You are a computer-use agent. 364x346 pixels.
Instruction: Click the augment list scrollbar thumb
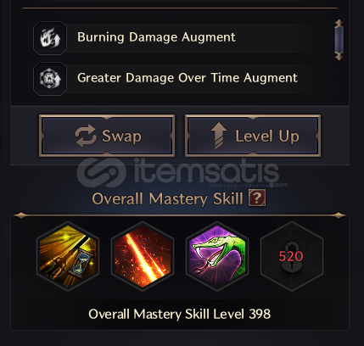pyautogui.click(x=339, y=40)
